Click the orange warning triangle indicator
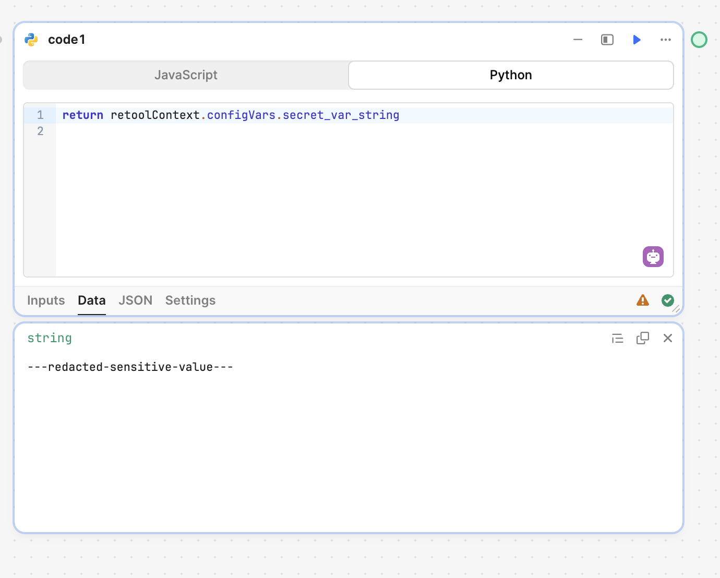 [x=642, y=300]
